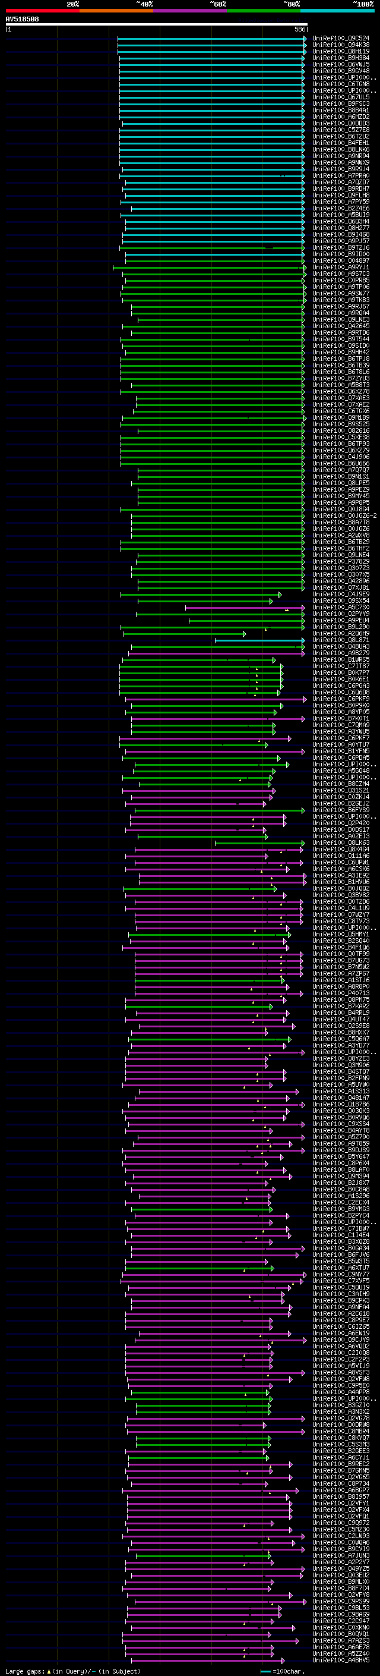Open hit UniRef100_B9GV48
This screenshot has width=380, height=1676.
(341, 71)
